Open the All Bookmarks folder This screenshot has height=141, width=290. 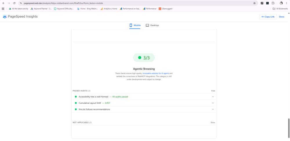[280, 9]
